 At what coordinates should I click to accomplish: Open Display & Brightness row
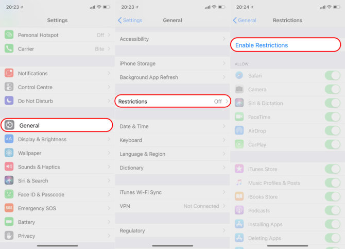[58, 139]
